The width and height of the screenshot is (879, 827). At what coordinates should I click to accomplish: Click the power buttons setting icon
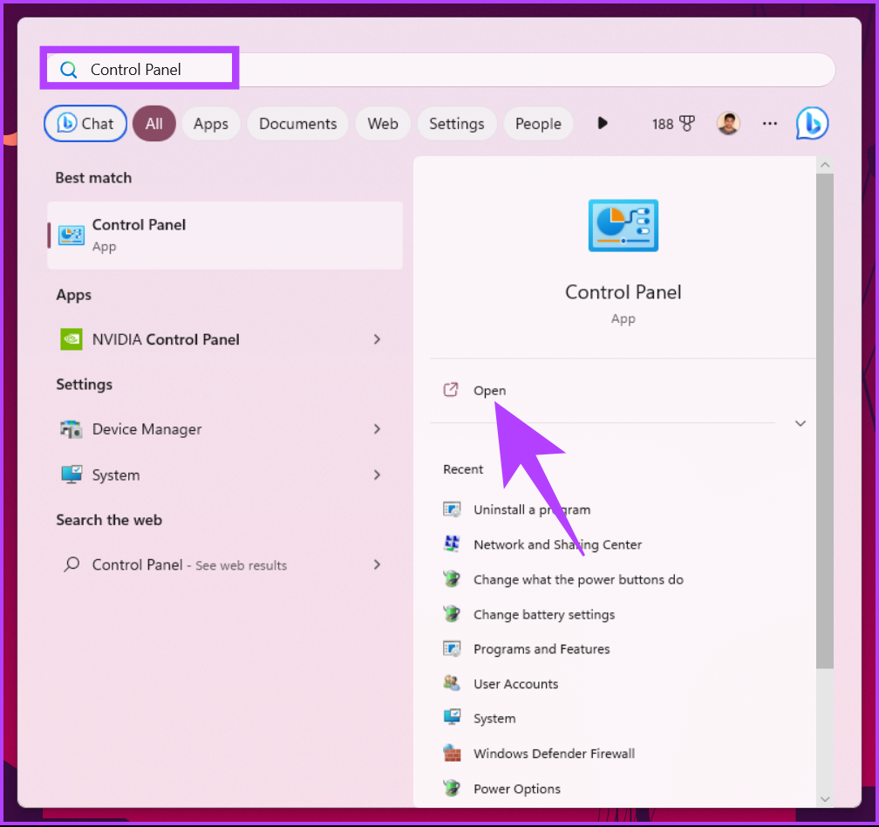coord(452,578)
